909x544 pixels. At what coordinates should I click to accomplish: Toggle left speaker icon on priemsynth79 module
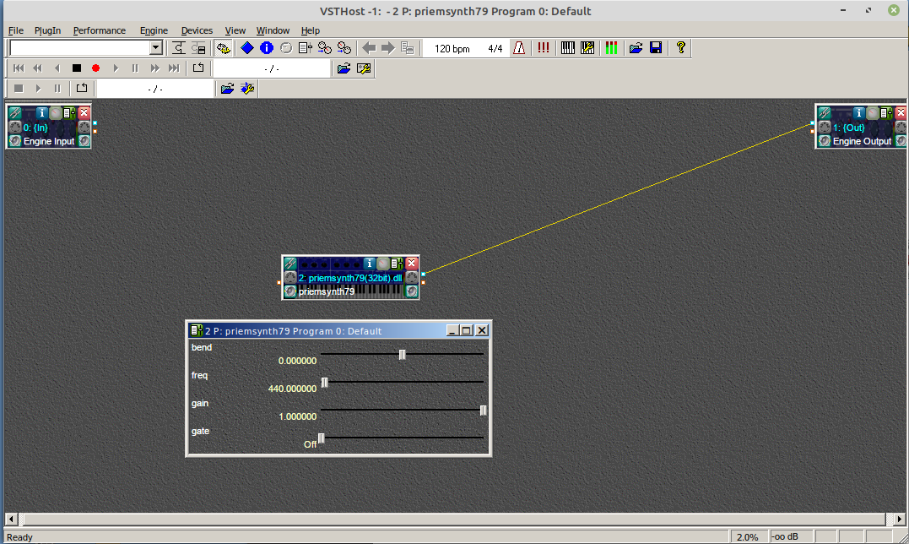290,291
